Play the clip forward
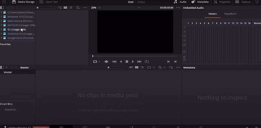Image resolution: width=261 pixels, height=128 pixels. (x=133, y=62)
